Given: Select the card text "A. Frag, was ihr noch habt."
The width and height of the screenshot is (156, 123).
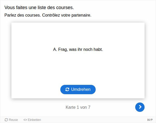Looking at the screenshot, I should 78,49.
